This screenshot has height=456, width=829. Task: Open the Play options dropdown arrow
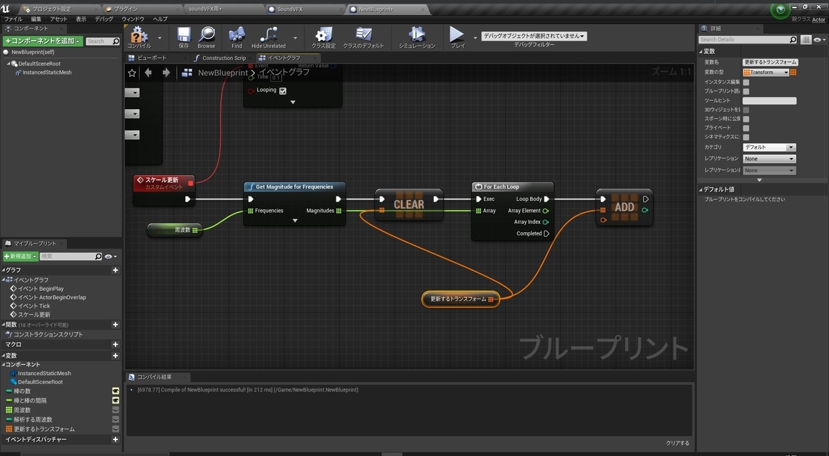pyautogui.click(x=475, y=38)
